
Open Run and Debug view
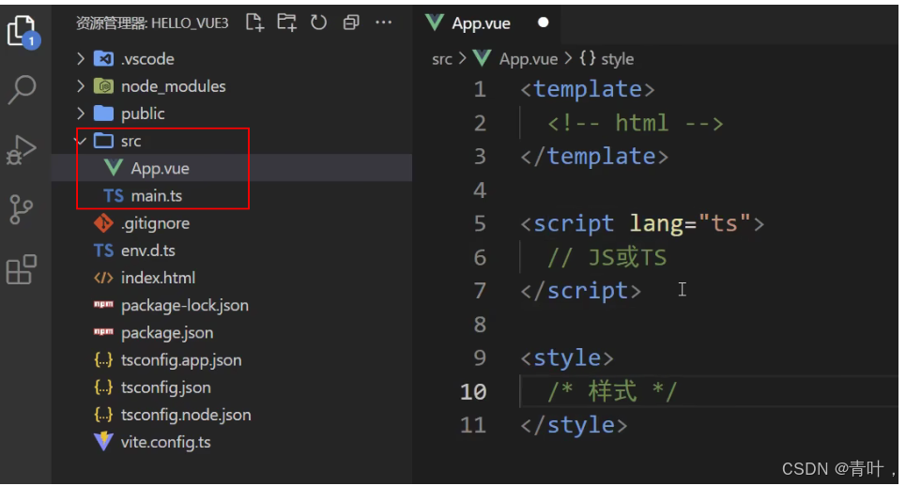point(22,150)
